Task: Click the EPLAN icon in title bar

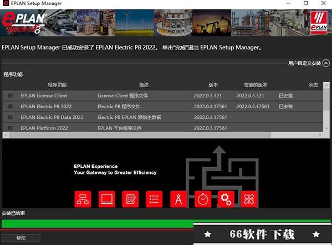Action: (6, 3)
